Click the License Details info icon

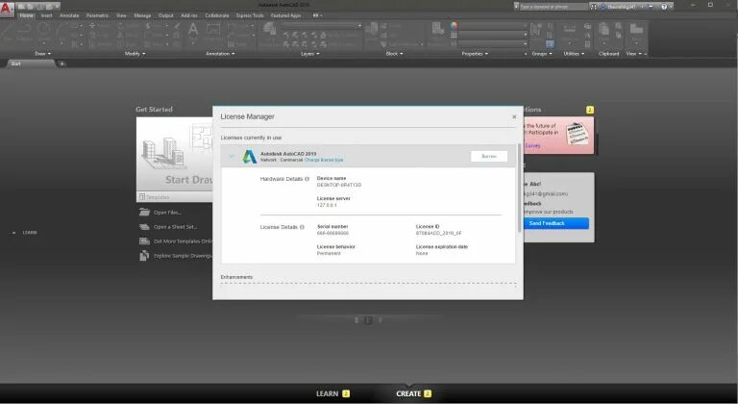(302, 227)
